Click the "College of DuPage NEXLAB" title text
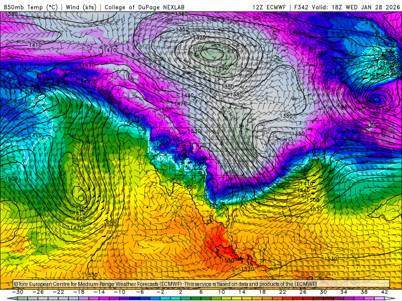This screenshot has height=301, width=402. coord(144,7)
